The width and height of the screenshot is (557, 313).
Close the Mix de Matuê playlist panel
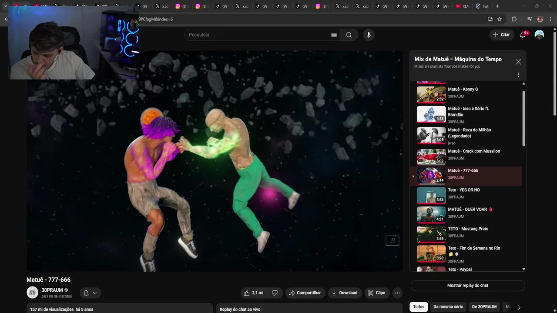pos(518,62)
